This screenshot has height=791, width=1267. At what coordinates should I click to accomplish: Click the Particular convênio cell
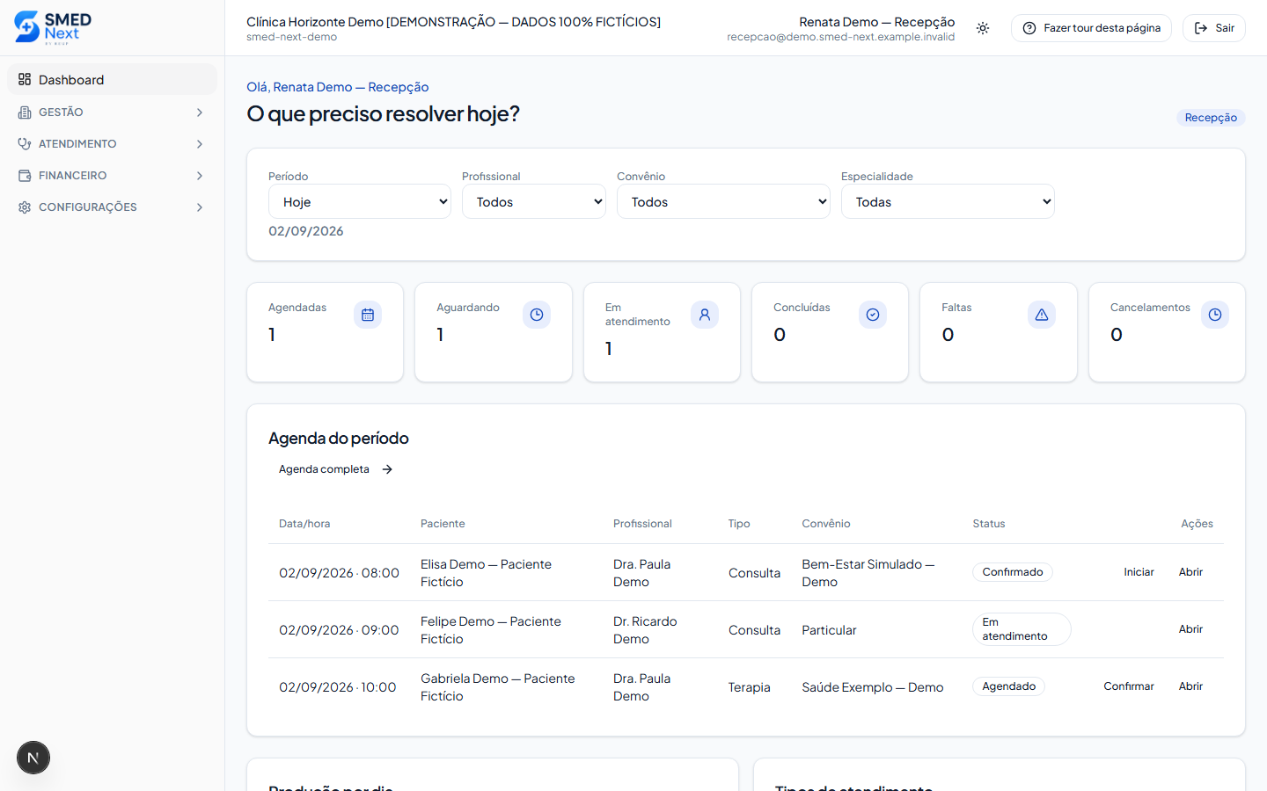829,630
